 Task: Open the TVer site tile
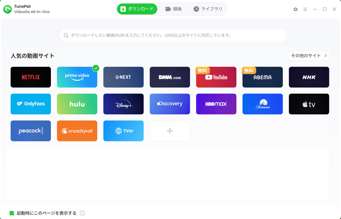coord(123,131)
